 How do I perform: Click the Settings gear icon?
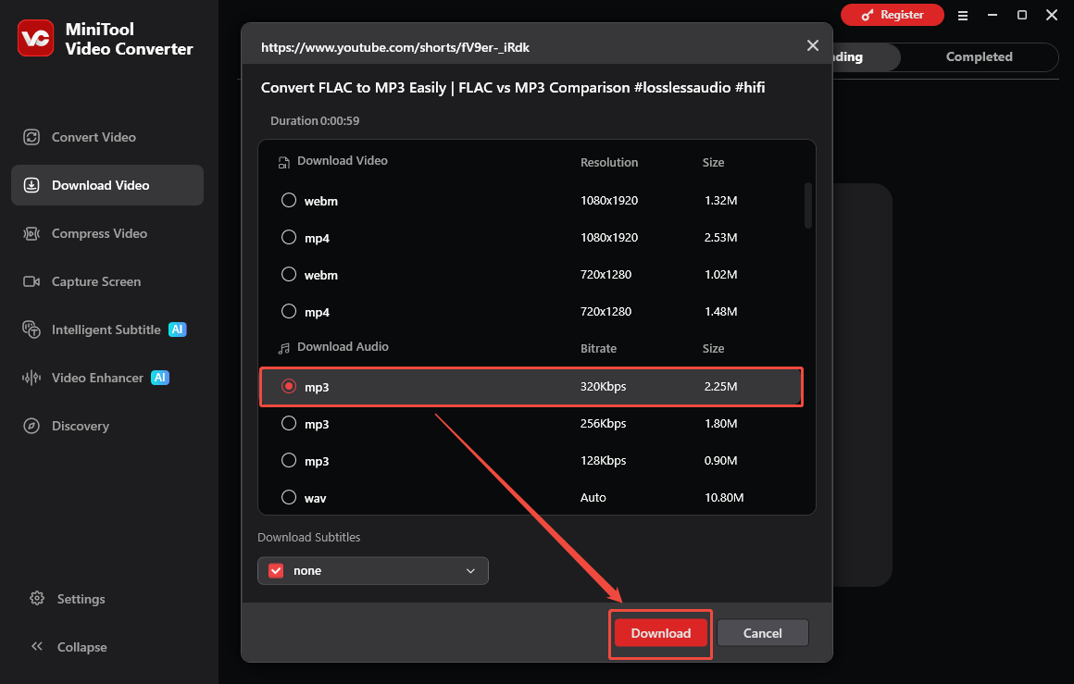click(37, 599)
